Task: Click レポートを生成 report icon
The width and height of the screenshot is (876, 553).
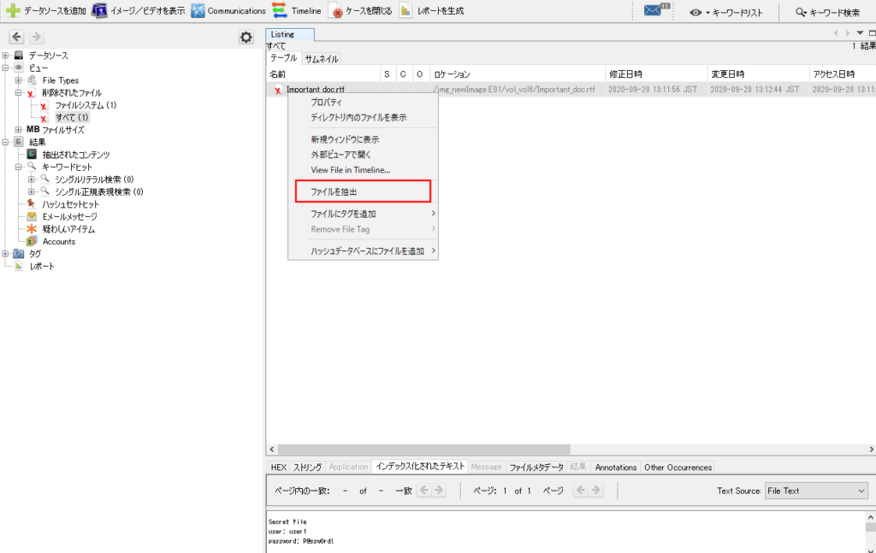Action: [405, 10]
